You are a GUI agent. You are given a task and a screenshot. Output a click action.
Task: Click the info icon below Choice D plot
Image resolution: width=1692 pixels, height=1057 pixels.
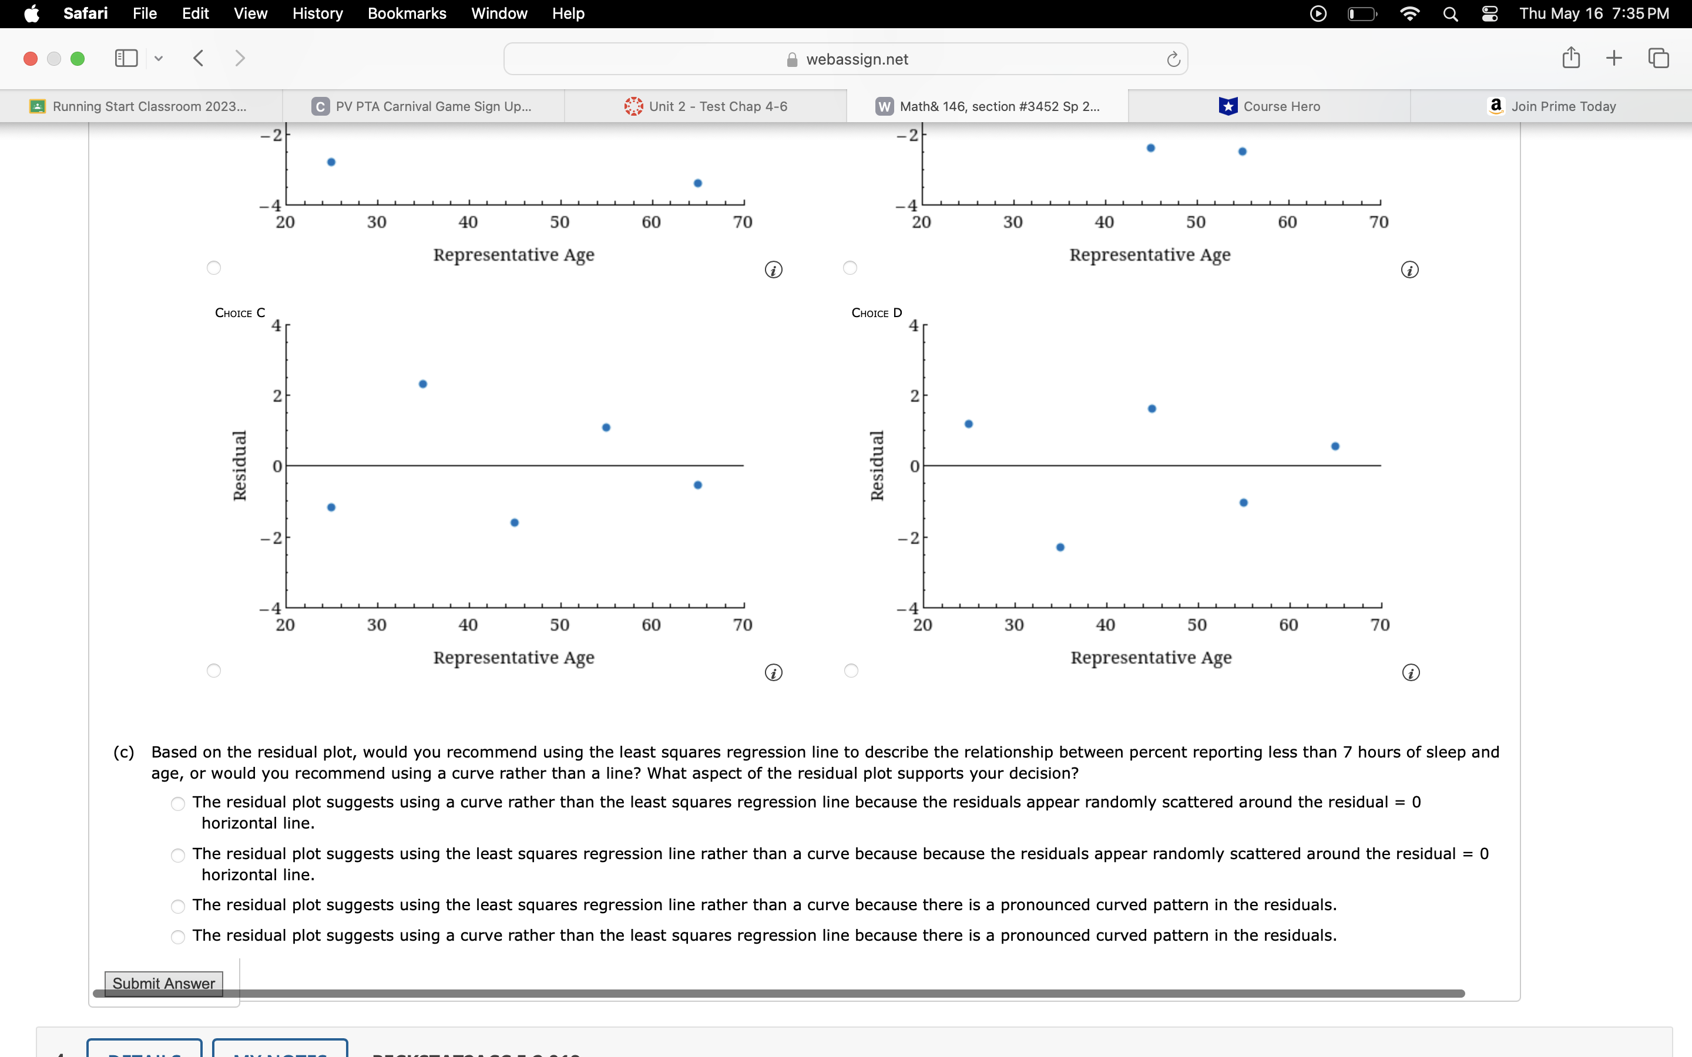[1411, 672]
